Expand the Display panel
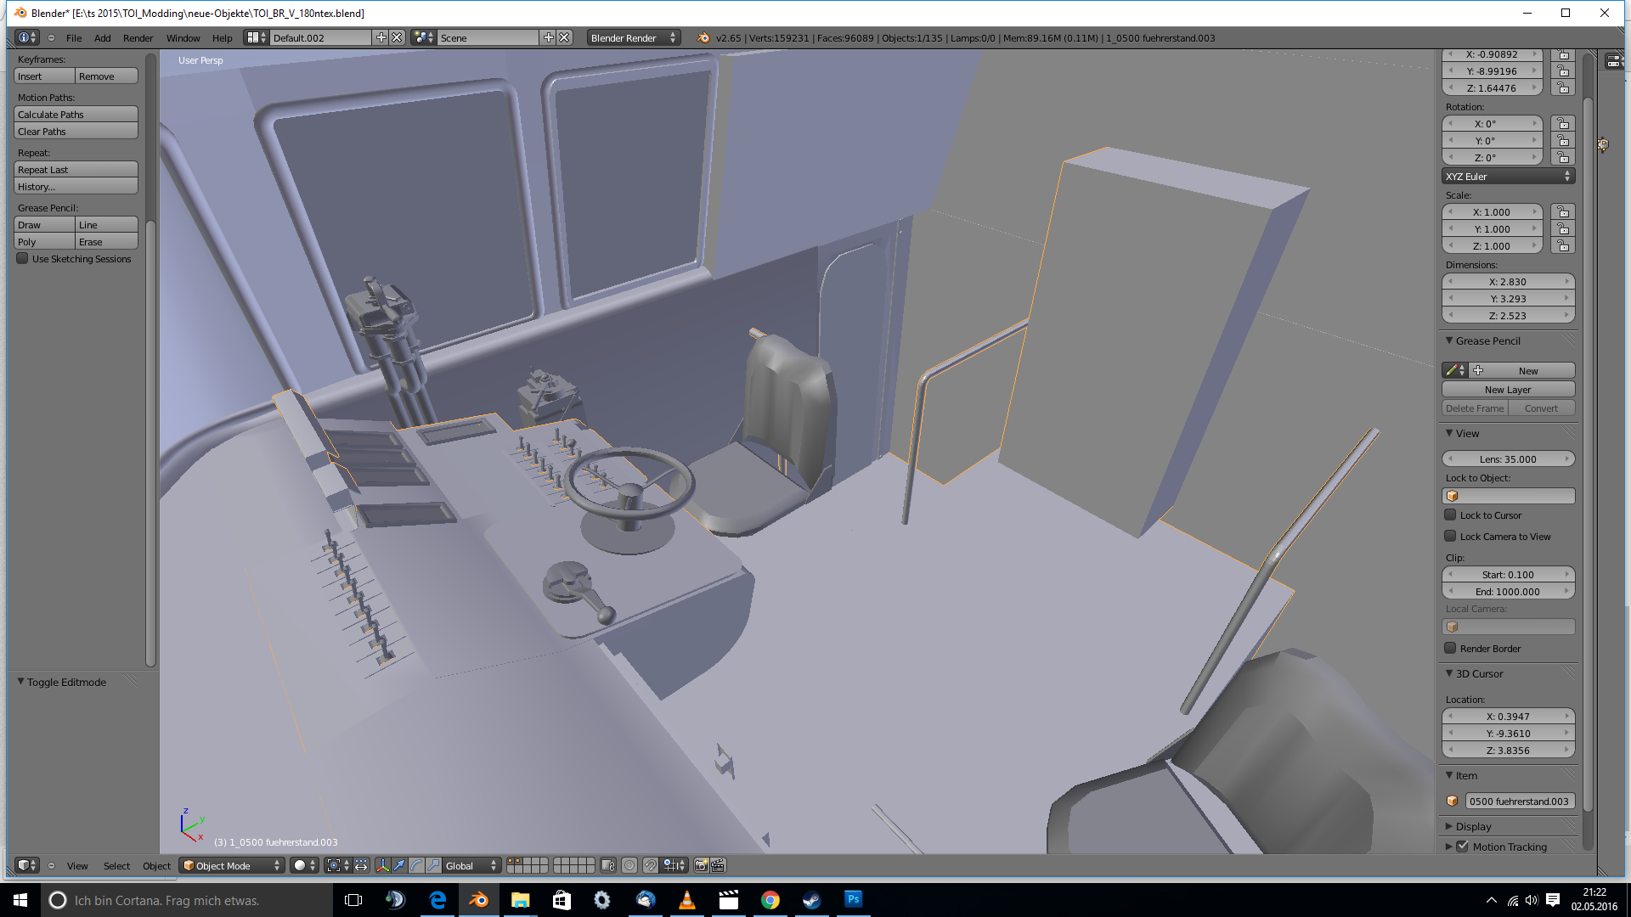Viewport: 1631px width, 917px height. (x=1473, y=826)
